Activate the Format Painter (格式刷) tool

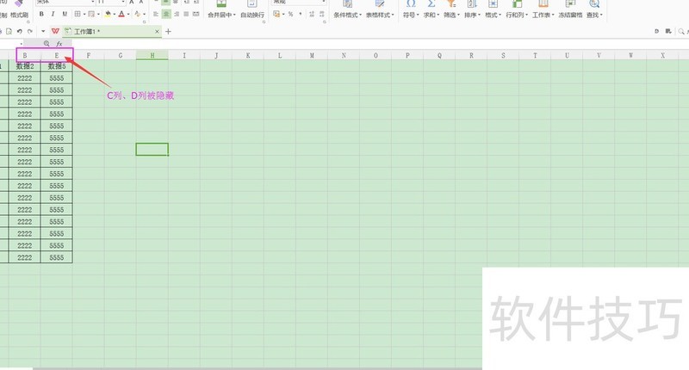(19, 9)
